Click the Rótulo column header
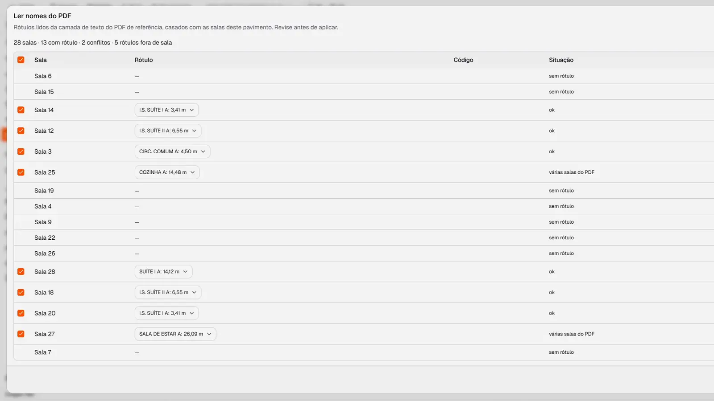 [144, 60]
